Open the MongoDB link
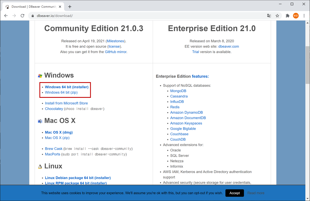310x201 pixels. [x=178, y=91]
